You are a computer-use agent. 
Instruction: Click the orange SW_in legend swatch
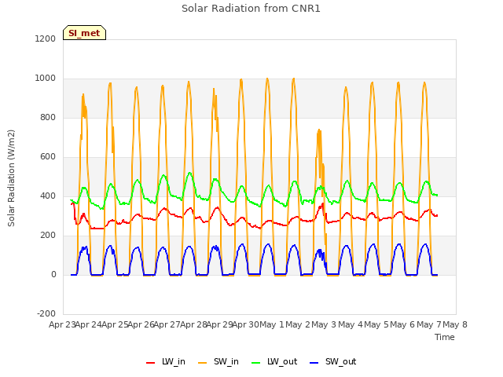(x=203, y=363)
